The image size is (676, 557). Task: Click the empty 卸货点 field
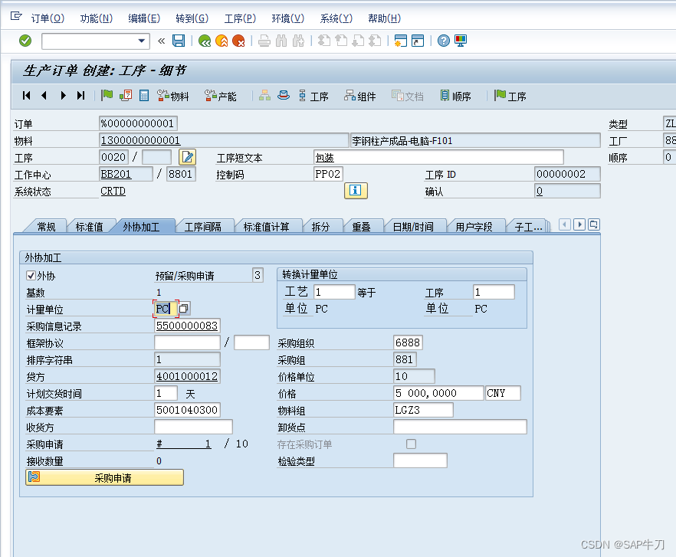pos(460,427)
